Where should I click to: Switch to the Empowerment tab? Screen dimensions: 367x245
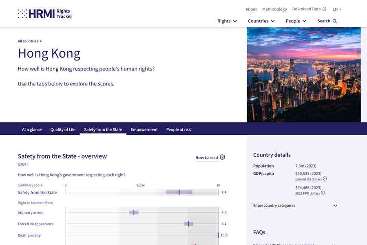pyautogui.click(x=144, y=129)
